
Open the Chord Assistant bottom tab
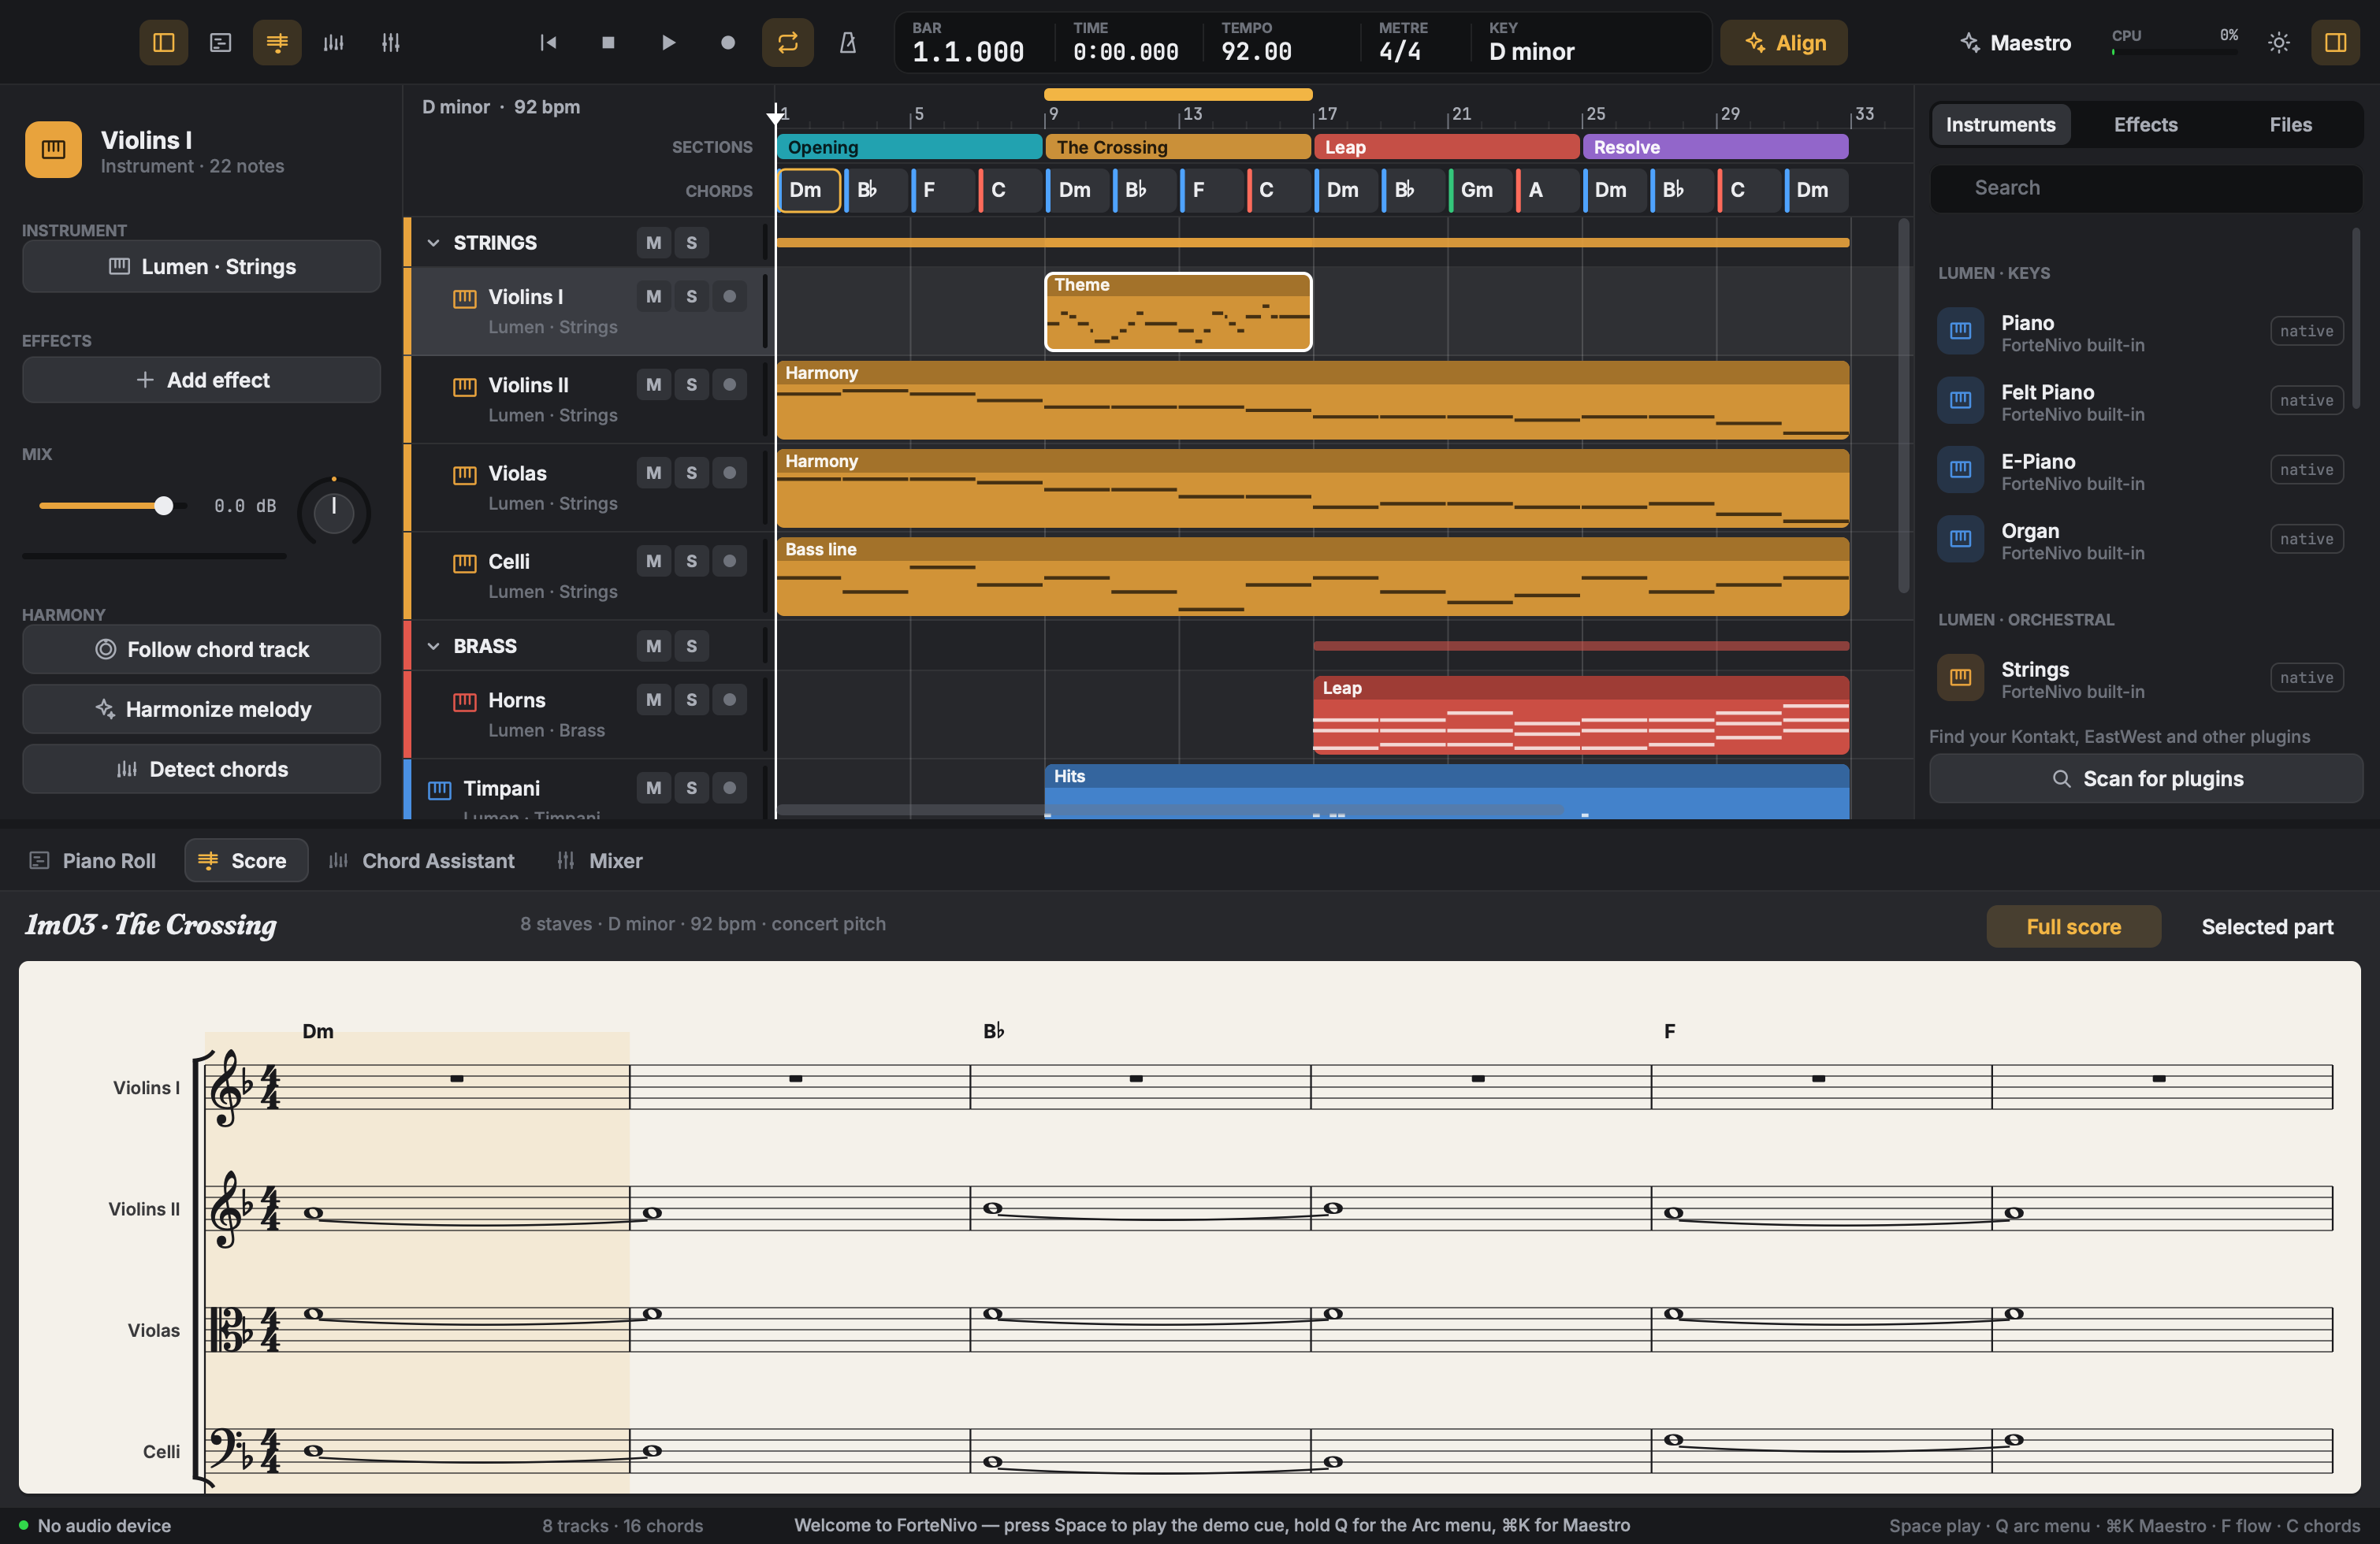point(422,860)
